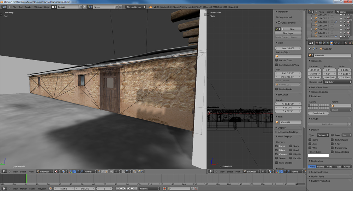Open the Mesh data properties tab icon
The image size is (353, 199).
click(x=343, y=43)
